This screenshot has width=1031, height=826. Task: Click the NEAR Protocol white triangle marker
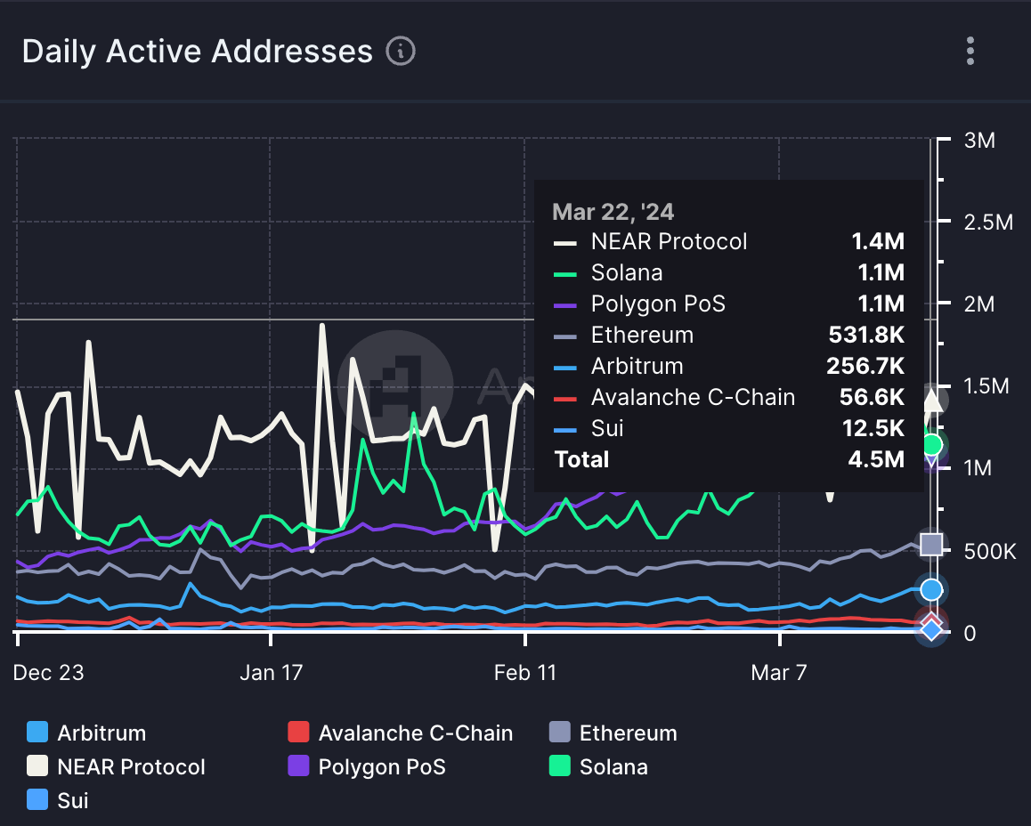click(x=932, y=401)
